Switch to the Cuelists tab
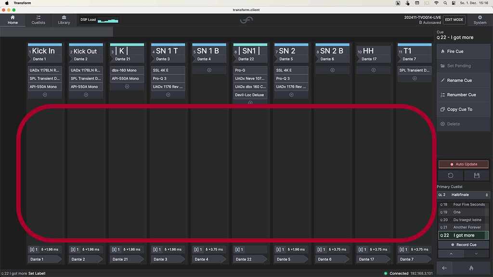Viewport: 493px width, 277px height. pyautogui.click(x=38, y=20)
